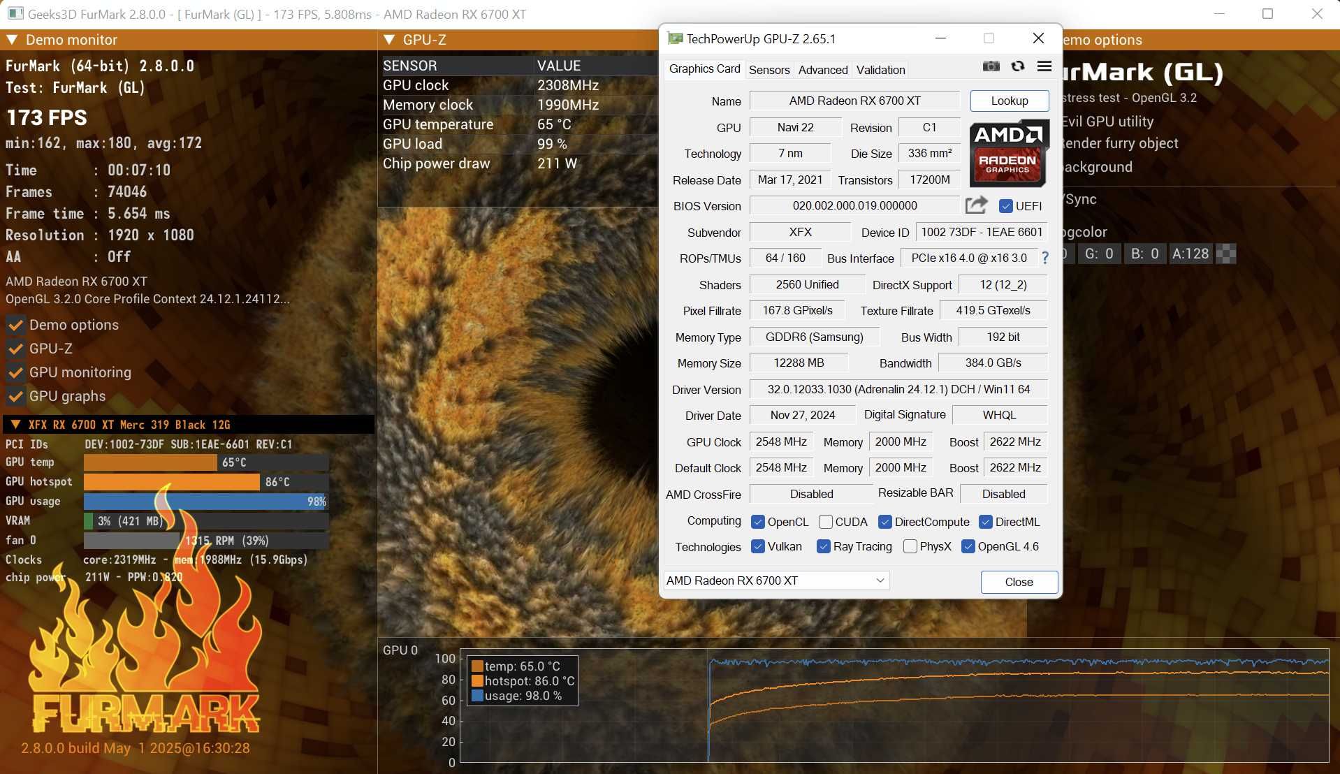
Task: Click the GPU hotspot temperature bar
Action: pos(206,482)
